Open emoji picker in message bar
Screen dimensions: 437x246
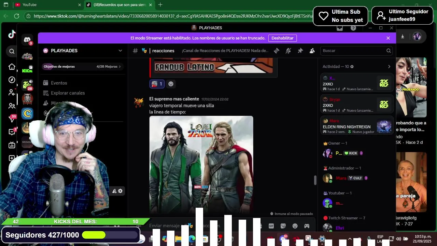coord(295,226)
